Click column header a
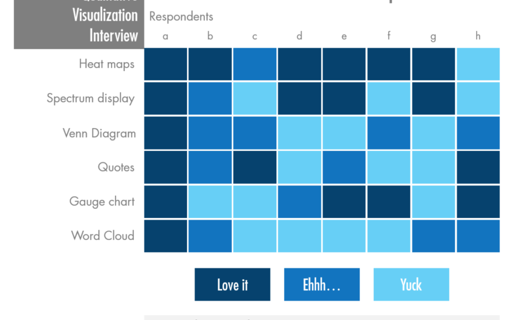 tap(165, 36)
